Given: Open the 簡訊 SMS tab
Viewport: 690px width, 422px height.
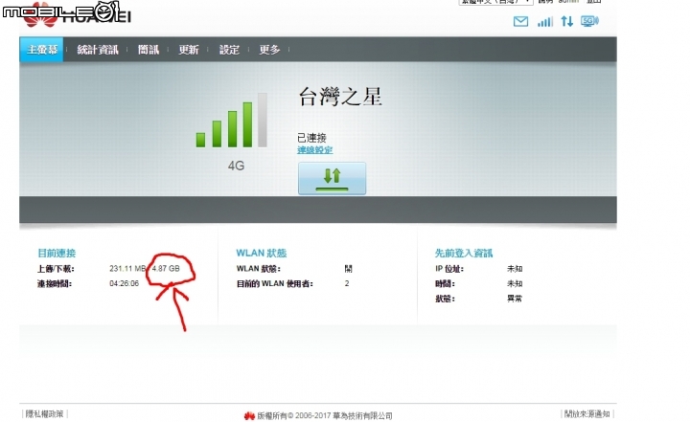Looking at the screenshot, I should click(x=149, y=50).
